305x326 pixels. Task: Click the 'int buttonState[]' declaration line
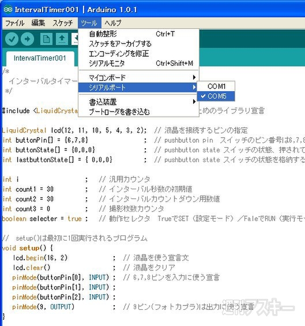49,150
